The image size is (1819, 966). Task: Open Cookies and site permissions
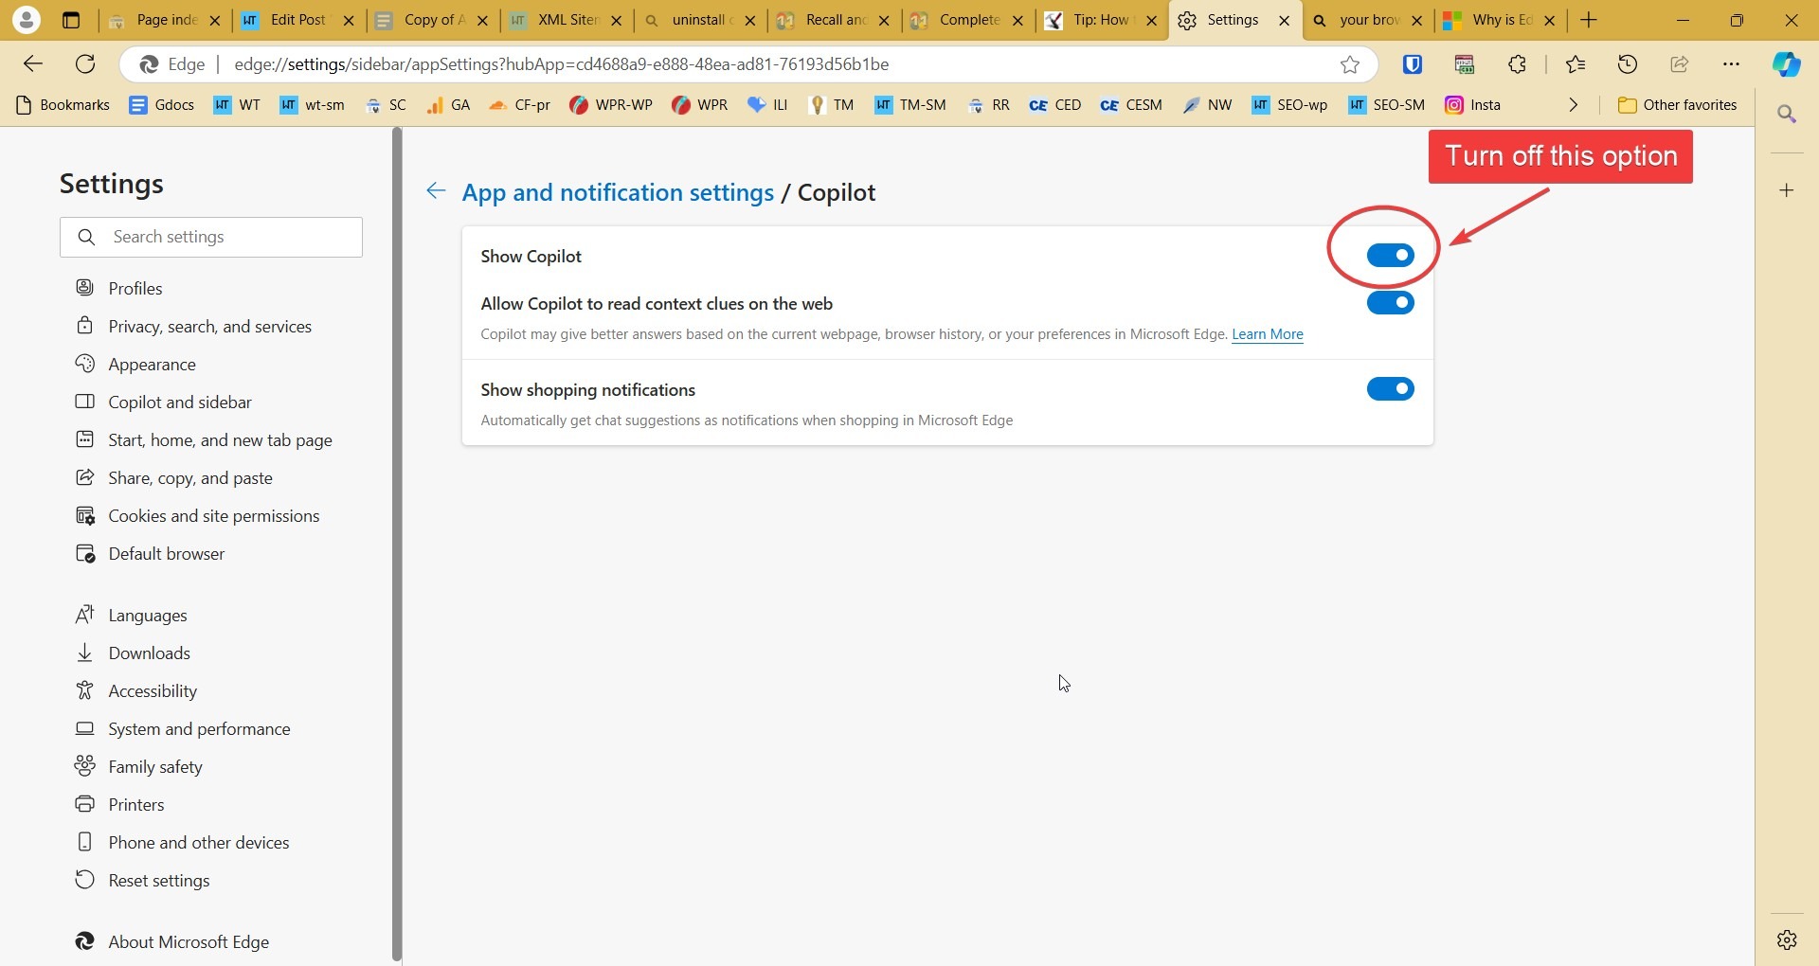coord(214,515)
